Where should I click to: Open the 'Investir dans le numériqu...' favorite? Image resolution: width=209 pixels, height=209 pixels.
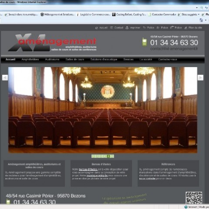[21, 14]
